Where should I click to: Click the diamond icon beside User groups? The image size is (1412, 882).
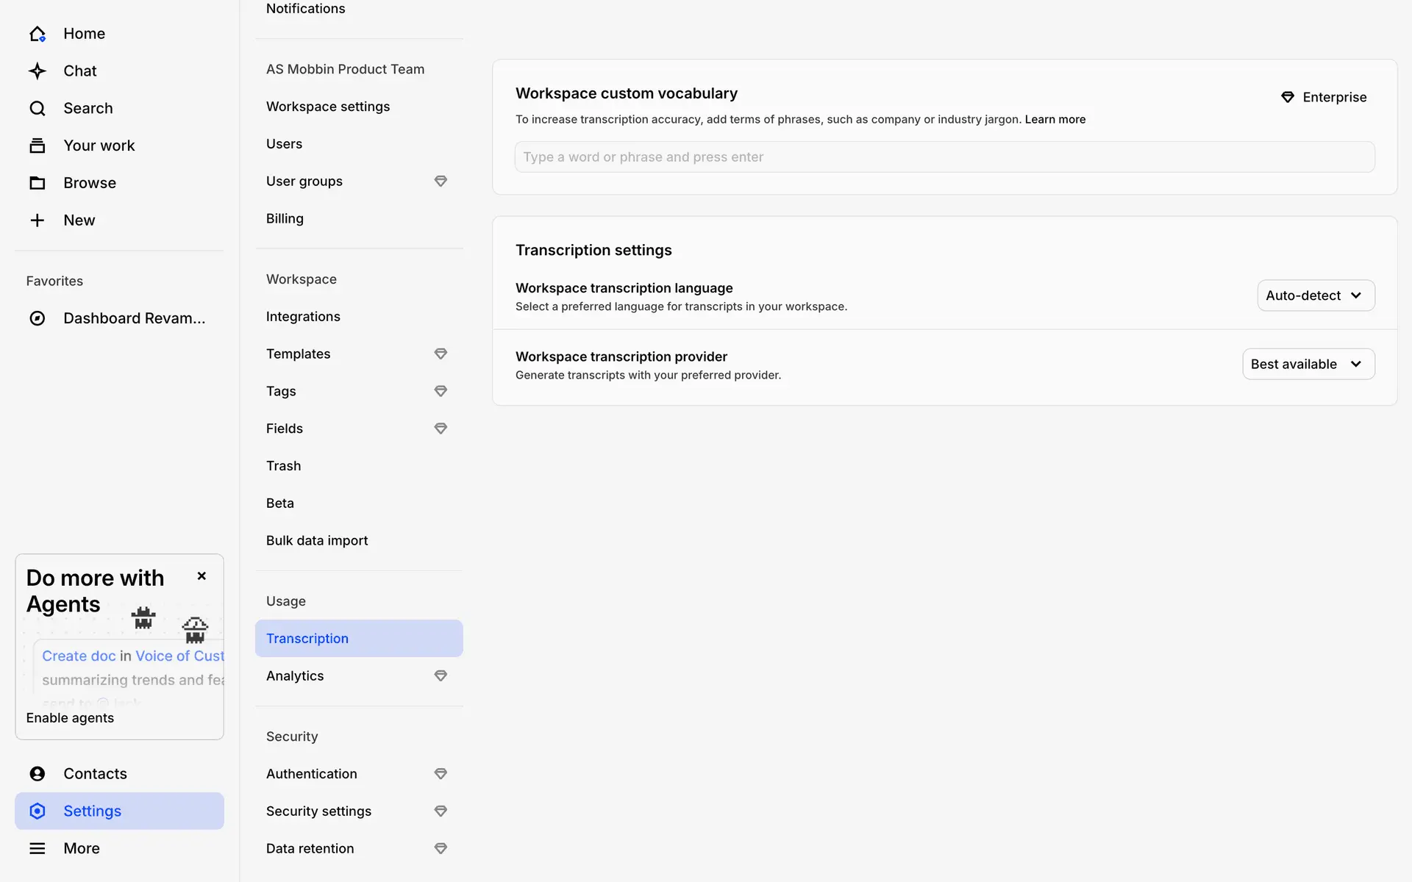click(x=441, y=182)
